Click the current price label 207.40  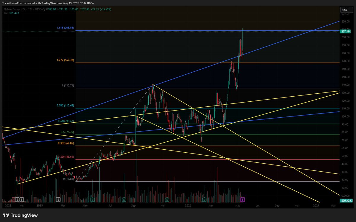346,31
